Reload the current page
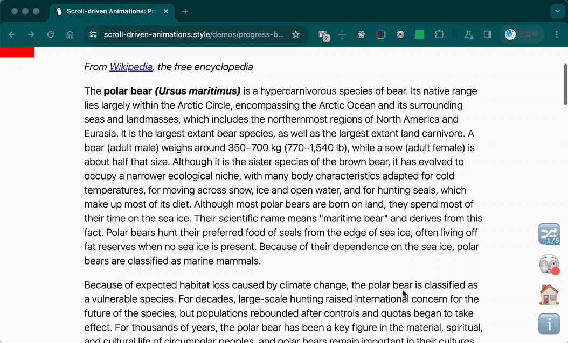The height and width of the screenshot is (343, 568). pyautogui.click(x=51, y=34)
